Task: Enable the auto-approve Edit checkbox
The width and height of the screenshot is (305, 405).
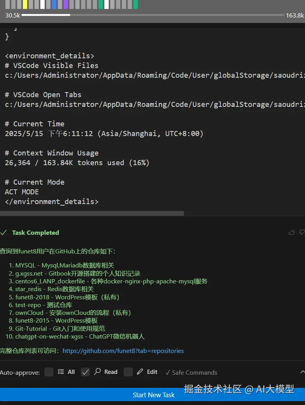Action: pos(128,372)
